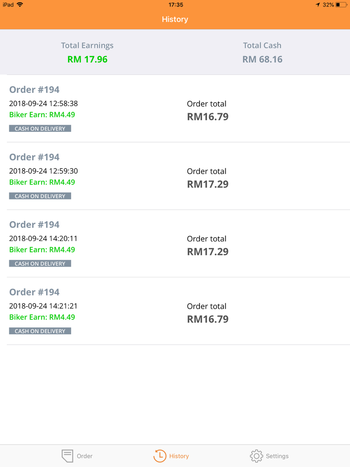Tap Cash on Delivery badge of last order
Screen dimensions: 350x467
click(40, 331)
